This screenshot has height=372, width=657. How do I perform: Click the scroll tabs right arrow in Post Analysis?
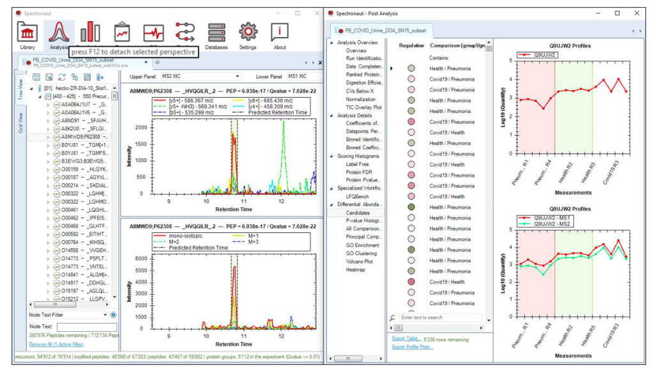pos(640,31)
